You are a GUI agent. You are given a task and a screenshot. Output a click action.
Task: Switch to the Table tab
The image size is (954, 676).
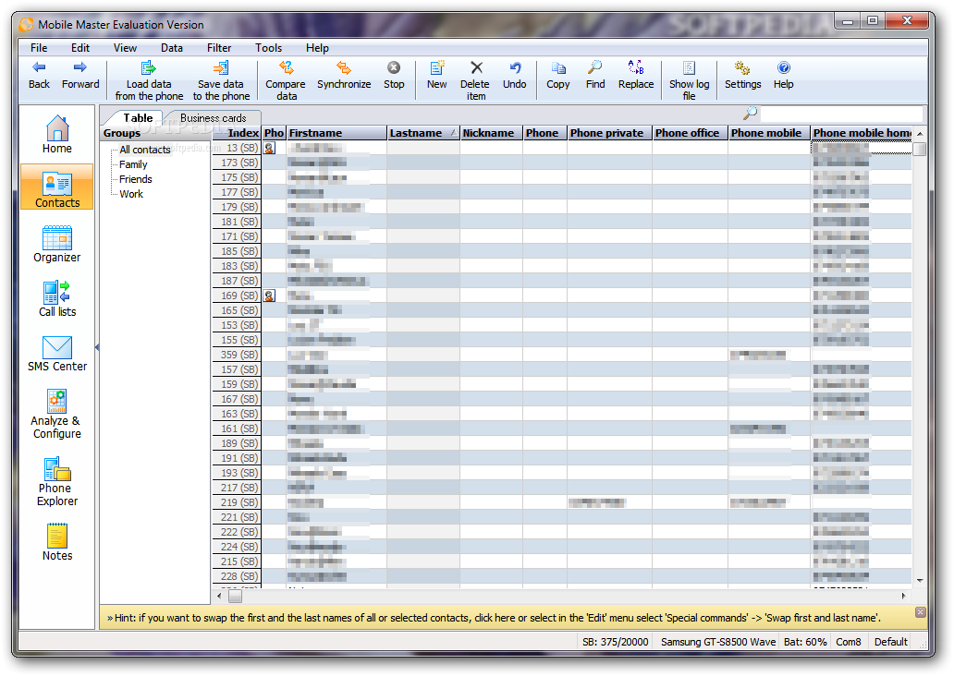(138, 118)
